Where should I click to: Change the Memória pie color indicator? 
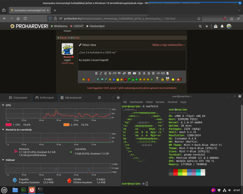[x=15, y=152]
